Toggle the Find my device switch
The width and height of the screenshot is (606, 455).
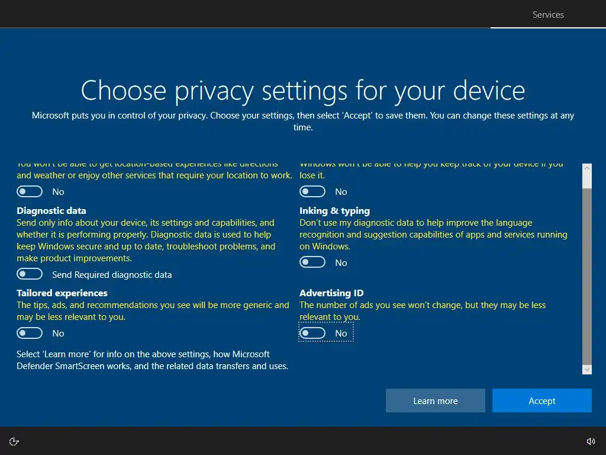click(312, 191)
